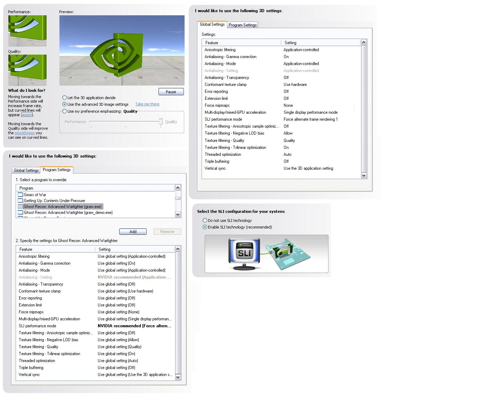Open the 'jagged' help link
This screenshot has width=479, height=401.
coord(27,115)
